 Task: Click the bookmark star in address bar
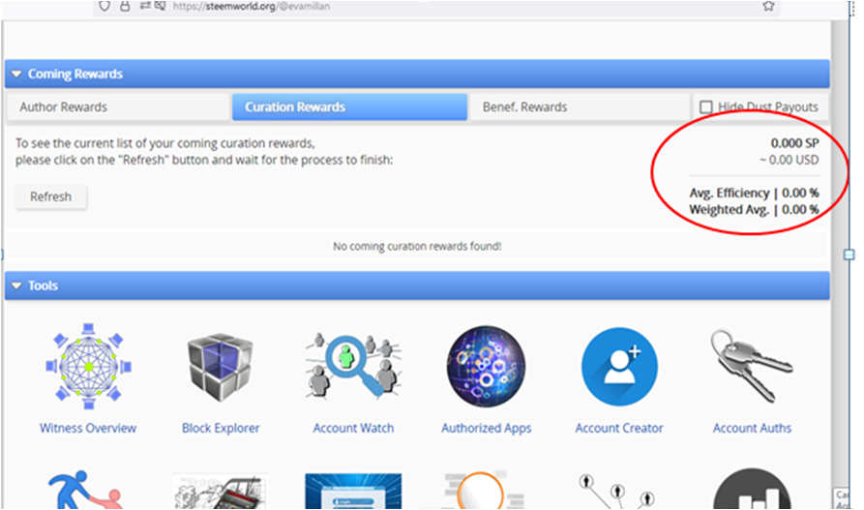coord(768,6)
